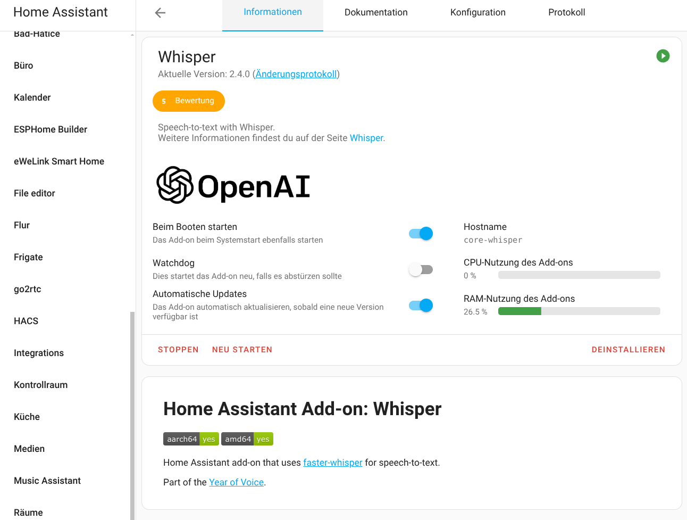Click the back arrow icon
Screen dimensions: 687x520
click(x=160, y=13)
